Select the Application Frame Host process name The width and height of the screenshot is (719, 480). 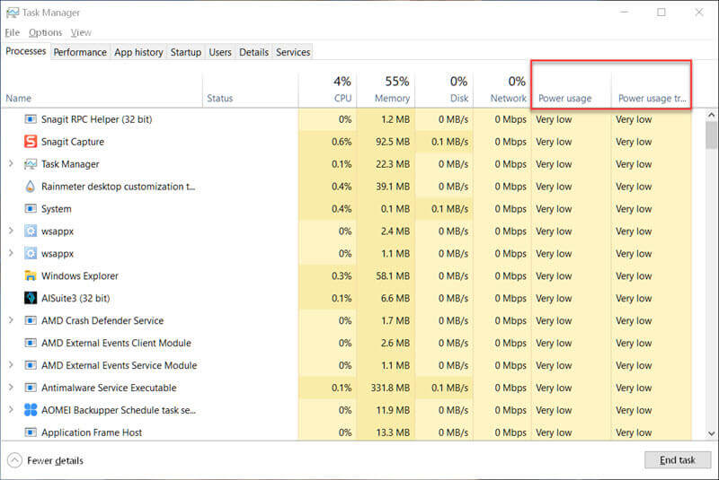(x=92, y=432)
